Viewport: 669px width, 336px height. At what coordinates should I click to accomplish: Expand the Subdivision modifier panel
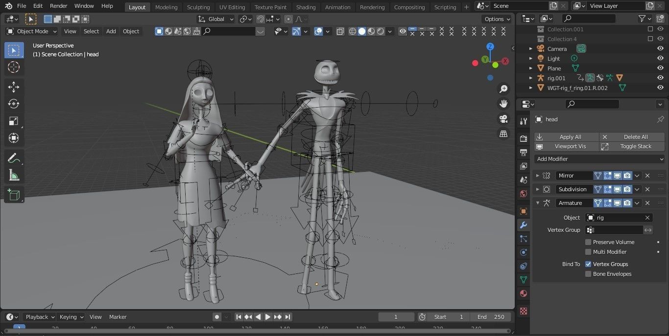click(538, 189)
